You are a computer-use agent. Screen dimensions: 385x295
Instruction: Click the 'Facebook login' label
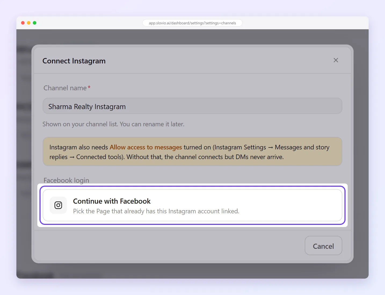point(66,180)
